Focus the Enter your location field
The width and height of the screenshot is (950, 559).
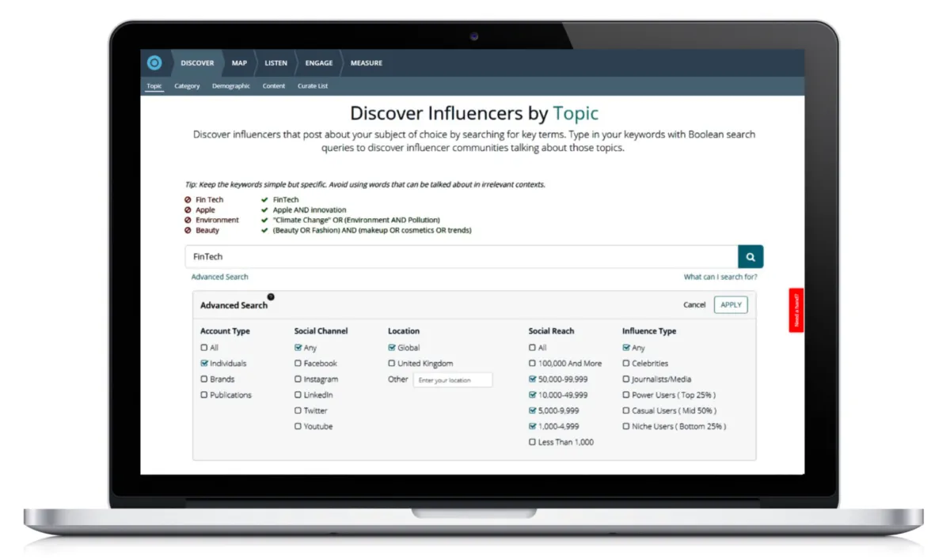[x=453, y=380]
